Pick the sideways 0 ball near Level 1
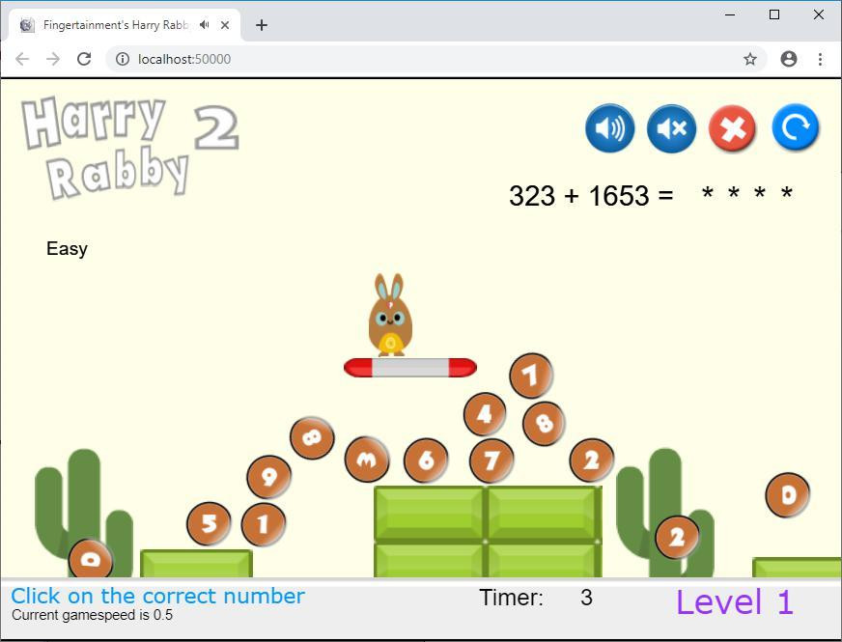 point(787,495)
